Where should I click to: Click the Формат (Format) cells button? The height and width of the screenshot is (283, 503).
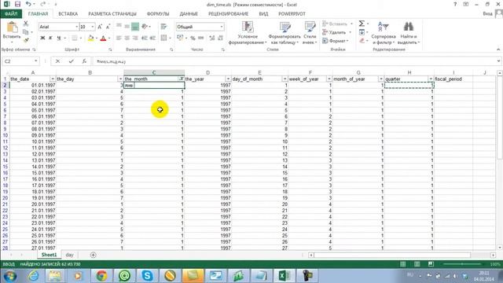pos(336,41)
